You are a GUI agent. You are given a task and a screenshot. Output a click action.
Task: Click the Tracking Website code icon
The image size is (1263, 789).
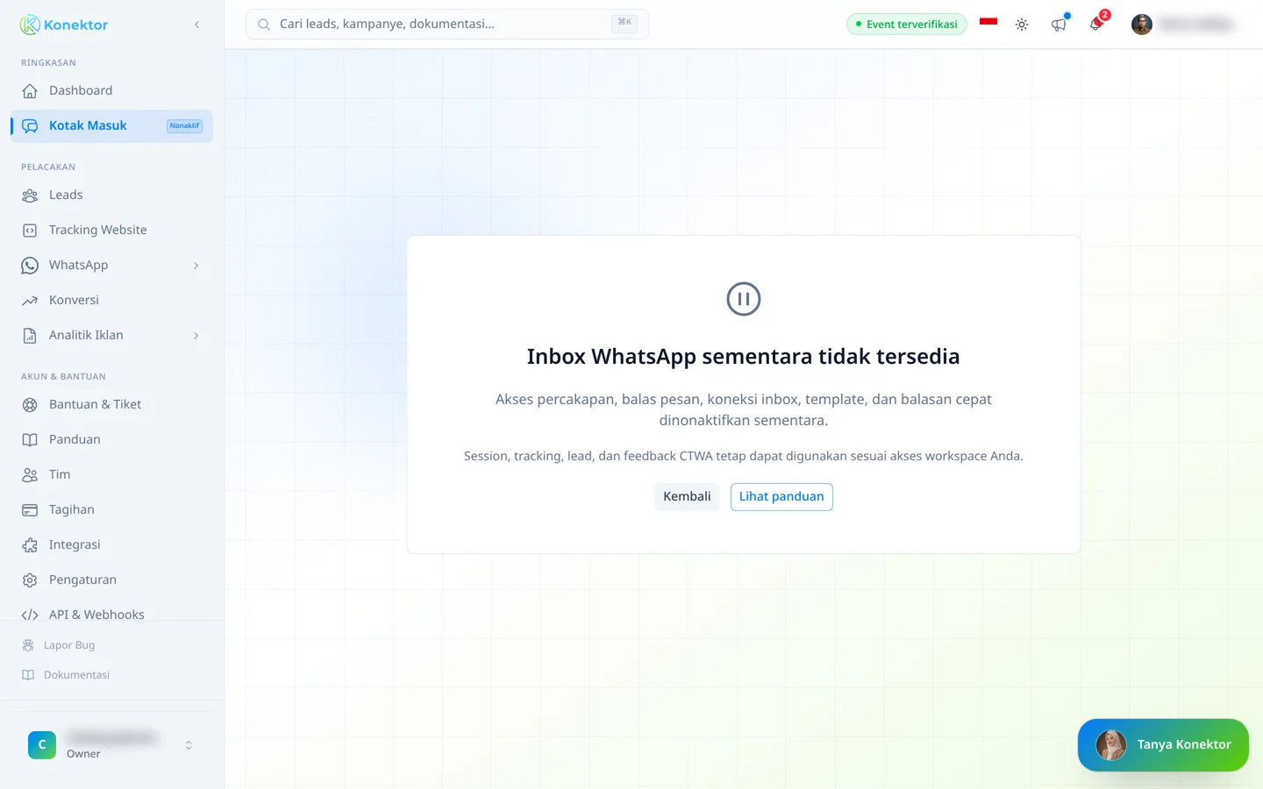(x=30, y=231)
